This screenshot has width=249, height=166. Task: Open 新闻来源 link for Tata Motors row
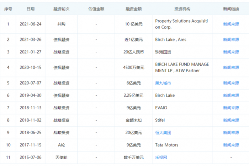[x=231, y=145]
